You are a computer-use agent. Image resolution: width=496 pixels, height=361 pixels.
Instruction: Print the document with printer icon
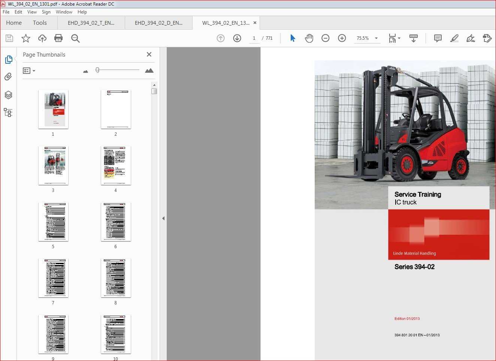pyautogui.click(x=58, y=38)
